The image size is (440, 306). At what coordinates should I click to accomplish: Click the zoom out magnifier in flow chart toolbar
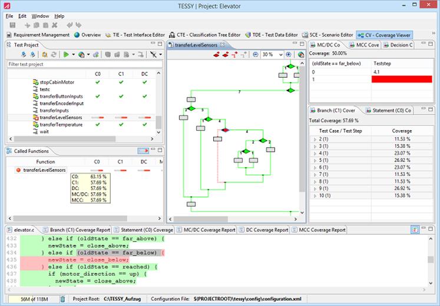pos(255,55)
